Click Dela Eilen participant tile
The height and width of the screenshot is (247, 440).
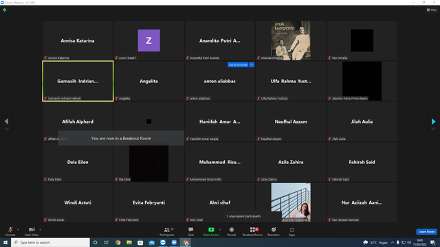78,162
